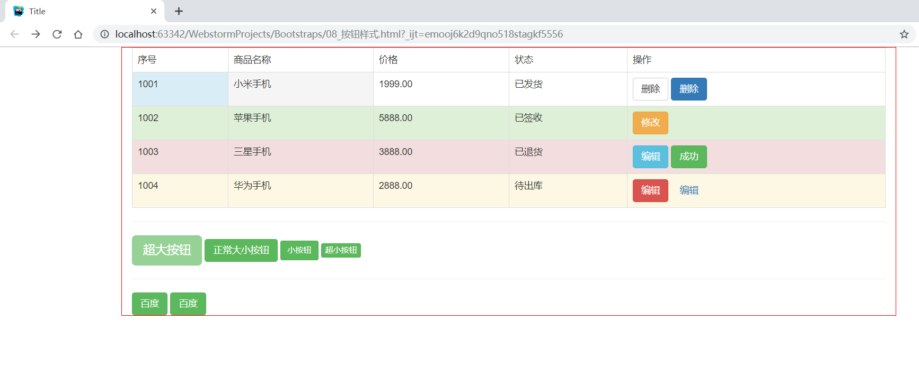The width and height of the screenshot is (919, 366).
Task: Close the Title tab
Action: click(154, 11)
